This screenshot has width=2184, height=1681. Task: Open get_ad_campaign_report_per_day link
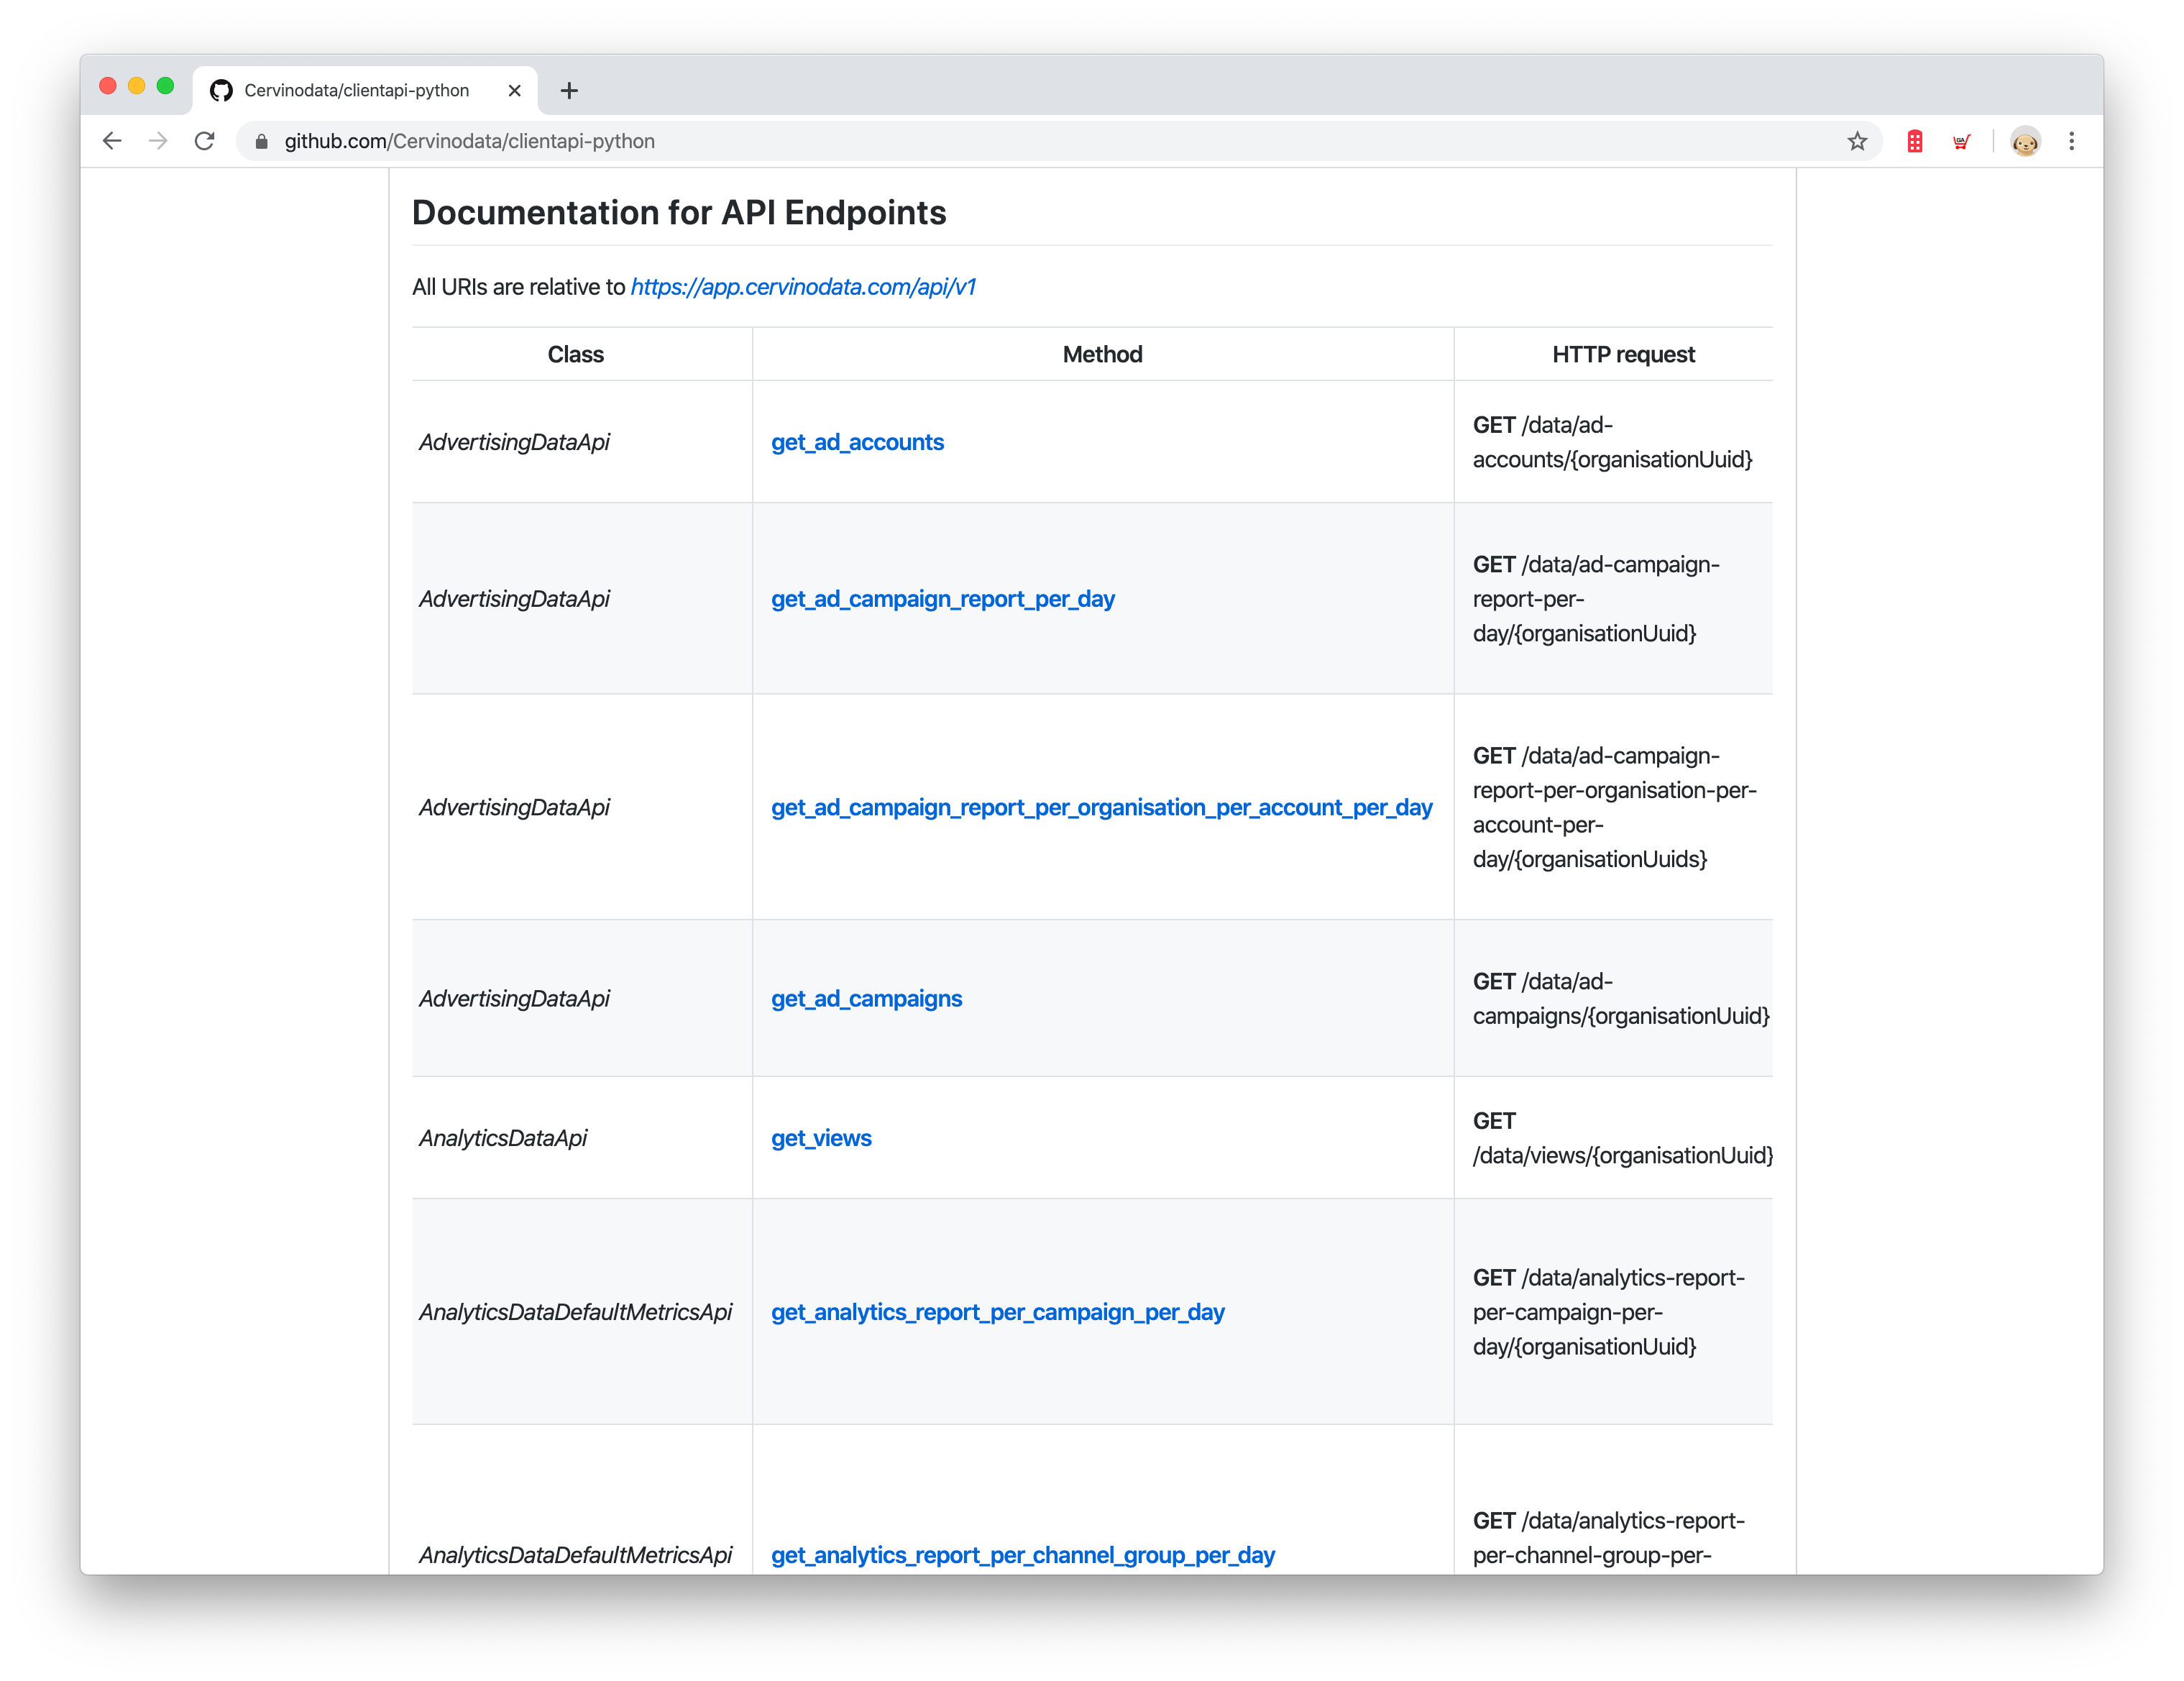pyautogui.click(x=942, y=599)
